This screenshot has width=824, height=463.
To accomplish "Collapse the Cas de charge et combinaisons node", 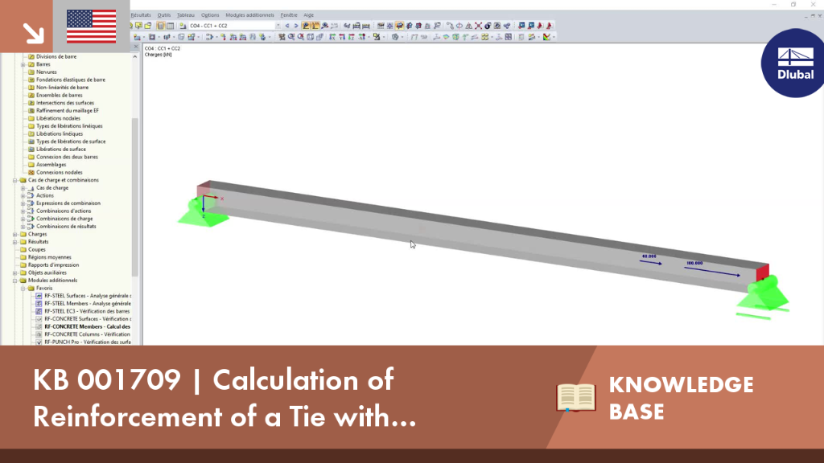I will tap(15, 180).
